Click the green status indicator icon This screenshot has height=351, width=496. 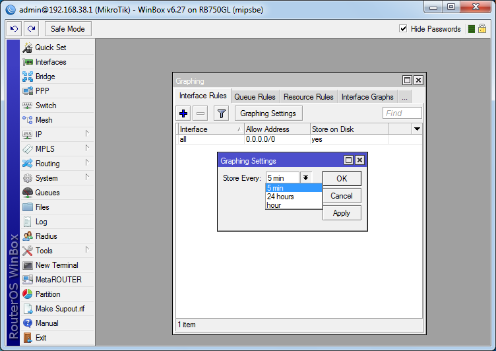(472, 29)
